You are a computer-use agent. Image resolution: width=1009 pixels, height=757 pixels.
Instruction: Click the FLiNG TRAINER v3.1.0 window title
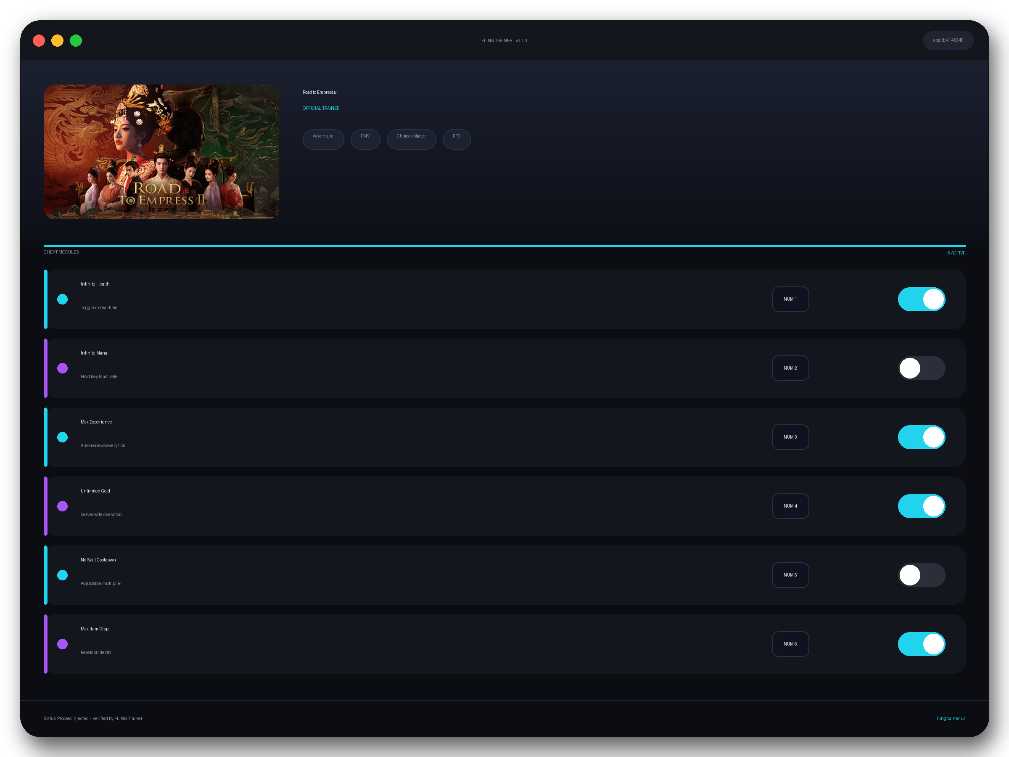504,41
